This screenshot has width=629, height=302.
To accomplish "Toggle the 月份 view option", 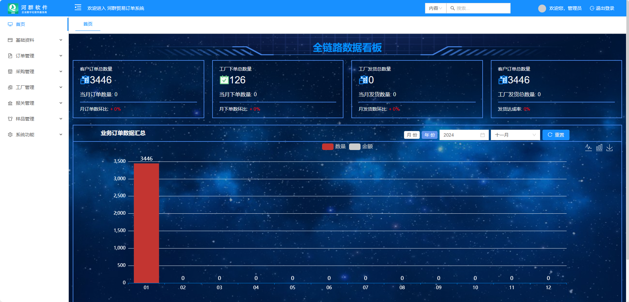I will tap(412, 135).
